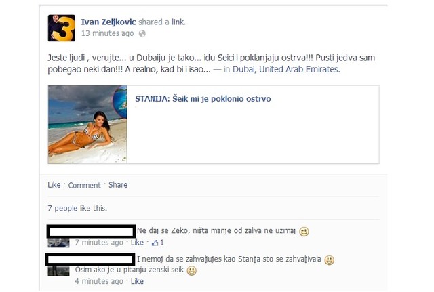Like the comment posted 7 minutes ago

pos(137,243)
